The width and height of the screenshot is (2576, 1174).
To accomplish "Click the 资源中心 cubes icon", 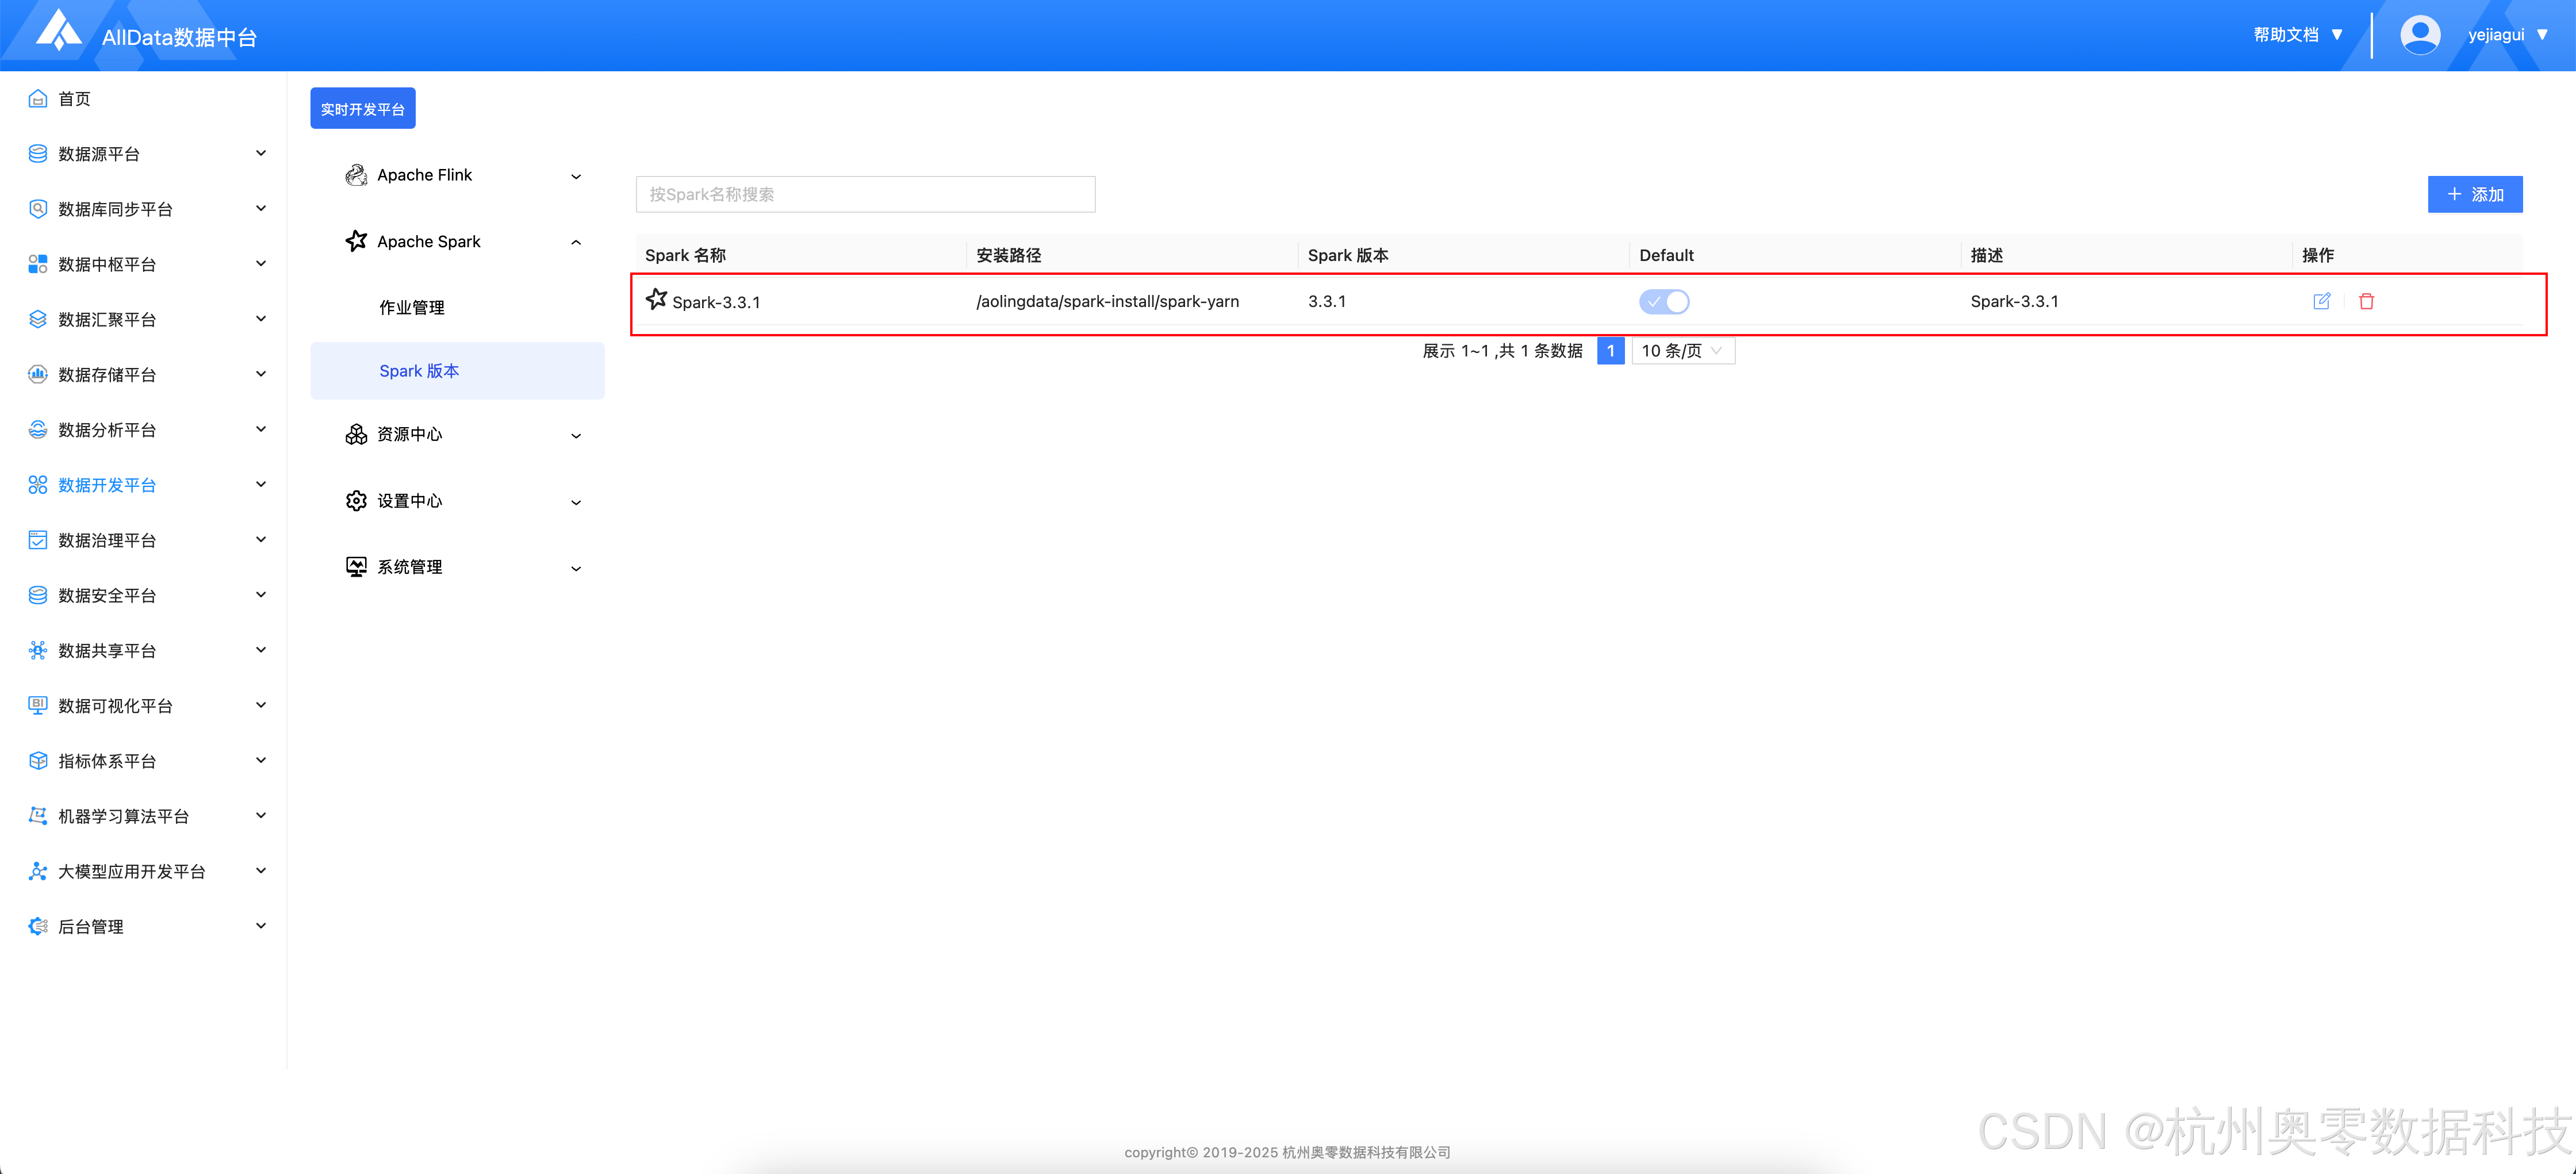I will 356,434.
